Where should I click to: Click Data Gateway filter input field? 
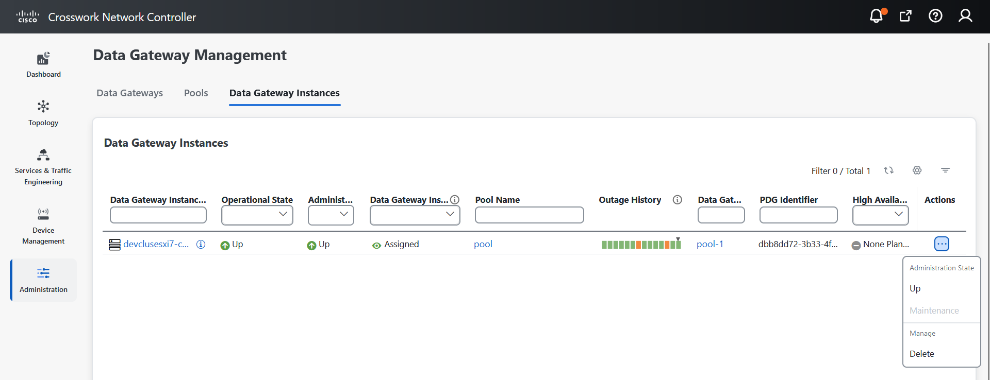(x=721, y=215)
